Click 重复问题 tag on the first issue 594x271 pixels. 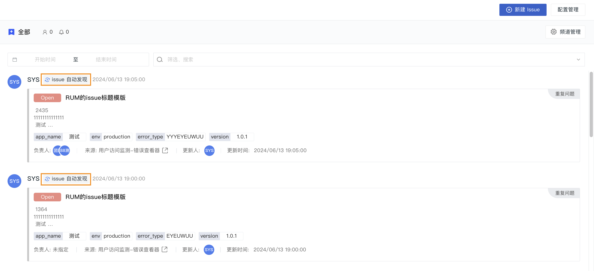pyautogui.click(x=565, y=94)
